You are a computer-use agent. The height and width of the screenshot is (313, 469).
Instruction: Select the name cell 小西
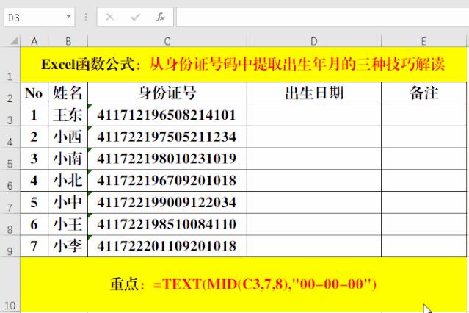tap(68, 137)
